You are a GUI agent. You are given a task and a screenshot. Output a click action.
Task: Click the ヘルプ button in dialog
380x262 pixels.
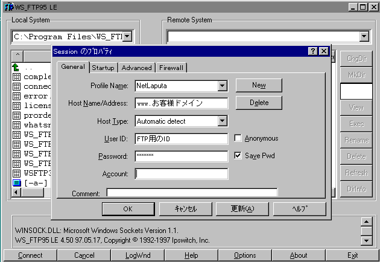click(x=300, y=209)
